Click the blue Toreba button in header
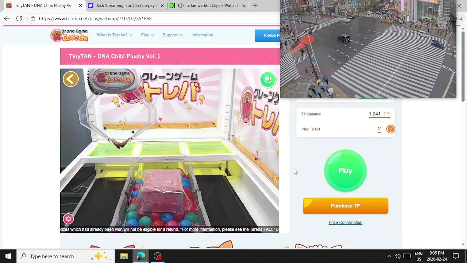 (267, 35)
